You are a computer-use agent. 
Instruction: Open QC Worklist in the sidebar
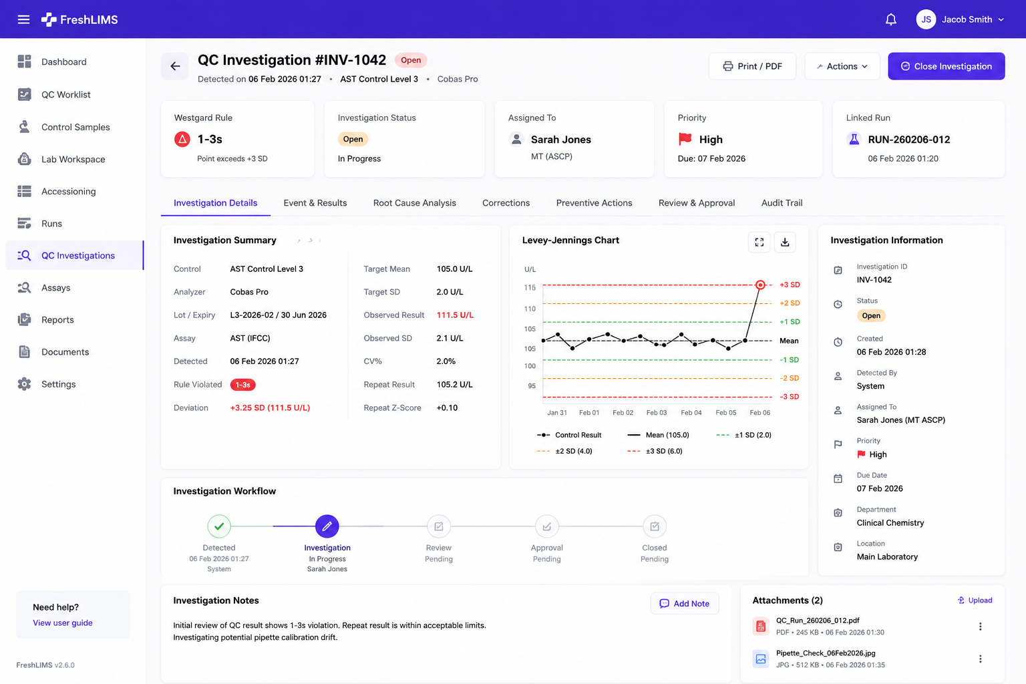[x=74, y=94]
